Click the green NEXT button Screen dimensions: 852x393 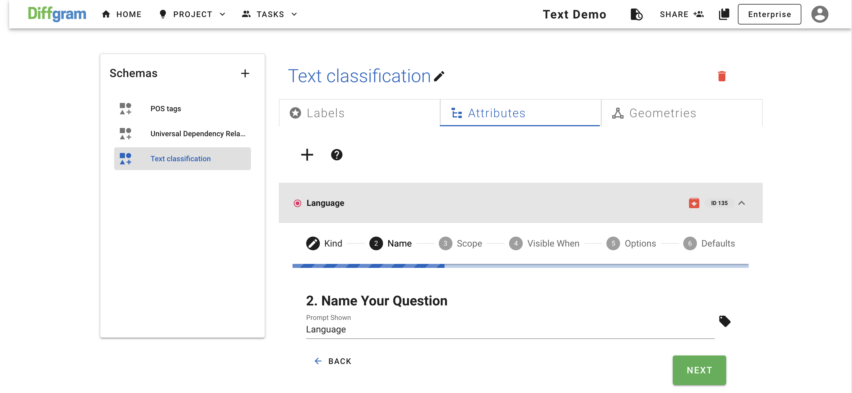pyautogui.click(x=699, y=370)
